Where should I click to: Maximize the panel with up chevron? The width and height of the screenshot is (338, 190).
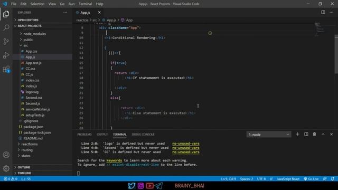pos(323,134)
